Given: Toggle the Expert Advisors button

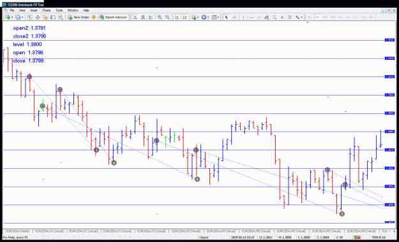Looking at the screenshot, I should click(113, 17).
